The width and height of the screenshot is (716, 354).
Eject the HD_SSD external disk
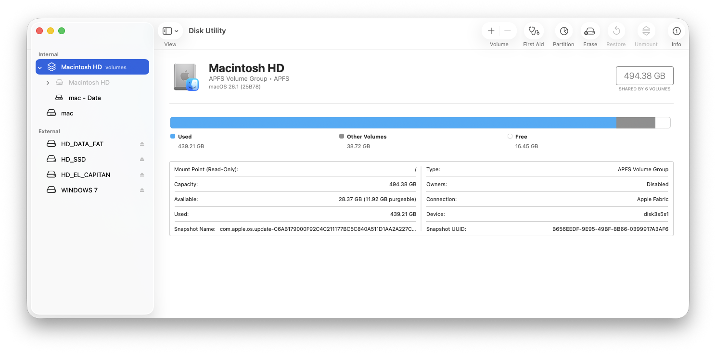point(142,159)
